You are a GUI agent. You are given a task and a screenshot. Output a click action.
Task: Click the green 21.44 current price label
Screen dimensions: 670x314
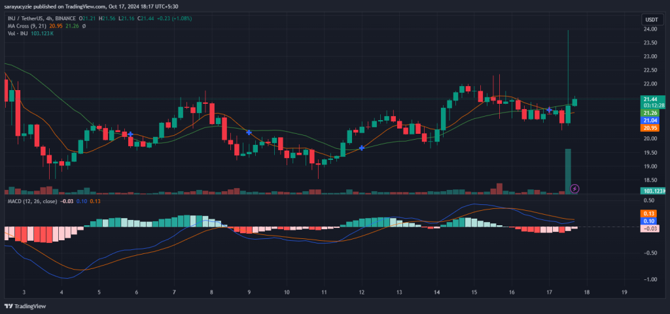point(650,99)
